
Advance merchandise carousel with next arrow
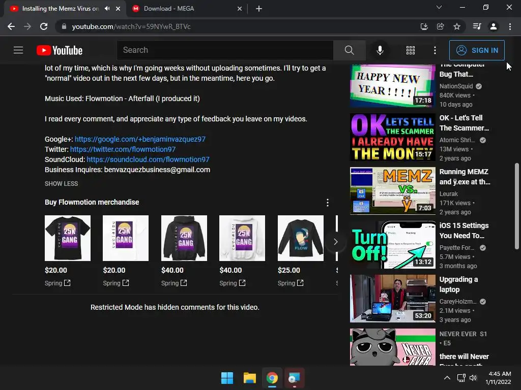coord(336,242)
